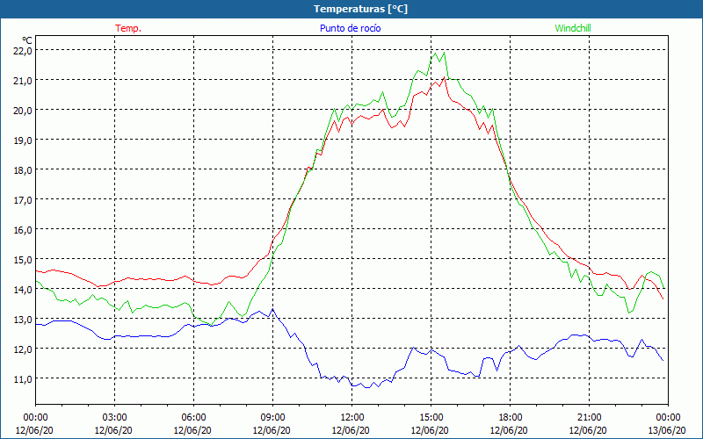The image size is (703, 439).
Task: Click the 06:00 time axis label
Action: click(x=193, y=418)
